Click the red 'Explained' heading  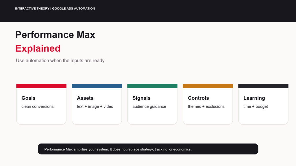tap(38, 48)
